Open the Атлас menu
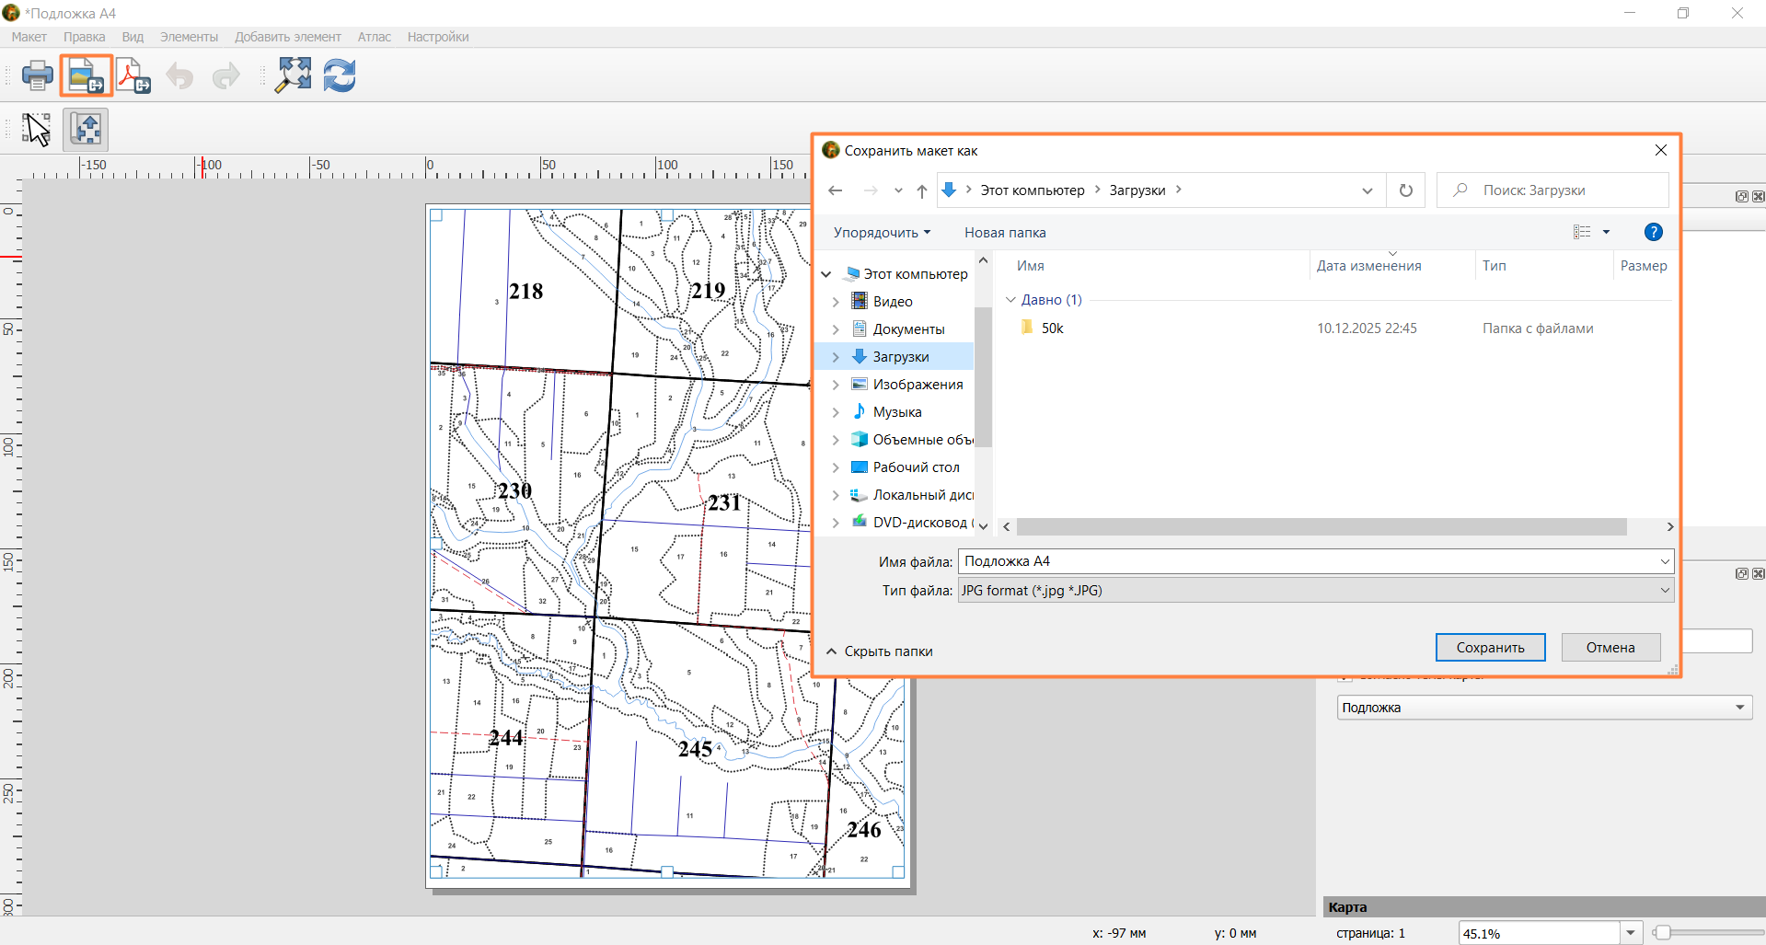 point(374,37)
